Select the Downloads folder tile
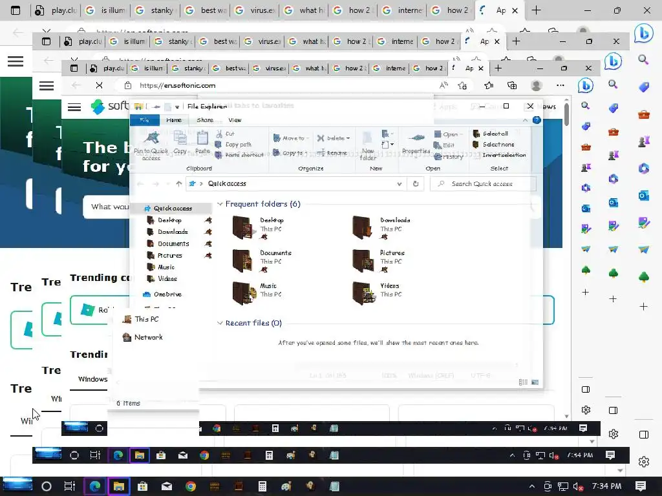Image resolution: width=662 pixels, height=496 pixels. coord(381,227)
